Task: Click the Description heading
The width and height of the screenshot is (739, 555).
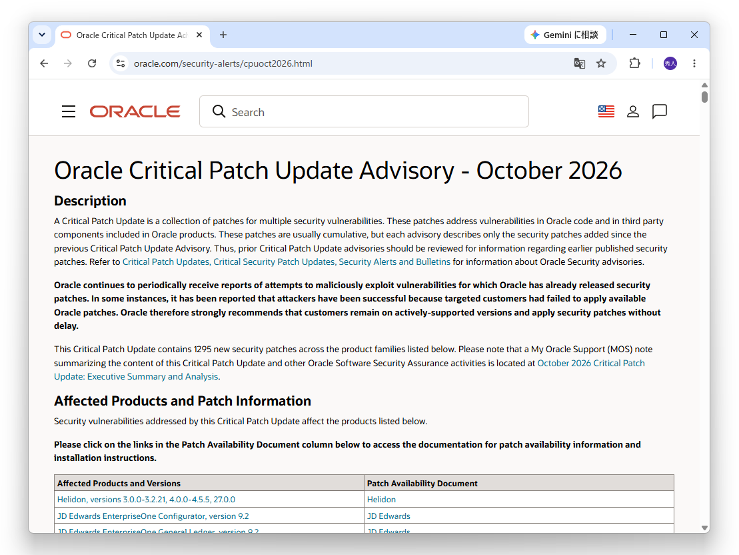Action: pos(90,201)
